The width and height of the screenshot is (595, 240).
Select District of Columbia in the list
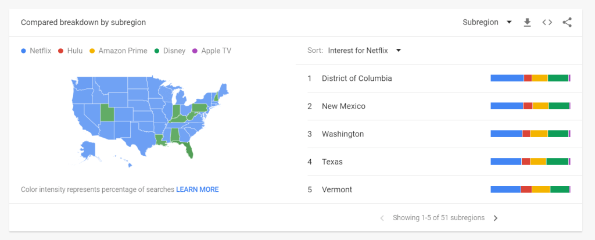click(x=357, y=78)
